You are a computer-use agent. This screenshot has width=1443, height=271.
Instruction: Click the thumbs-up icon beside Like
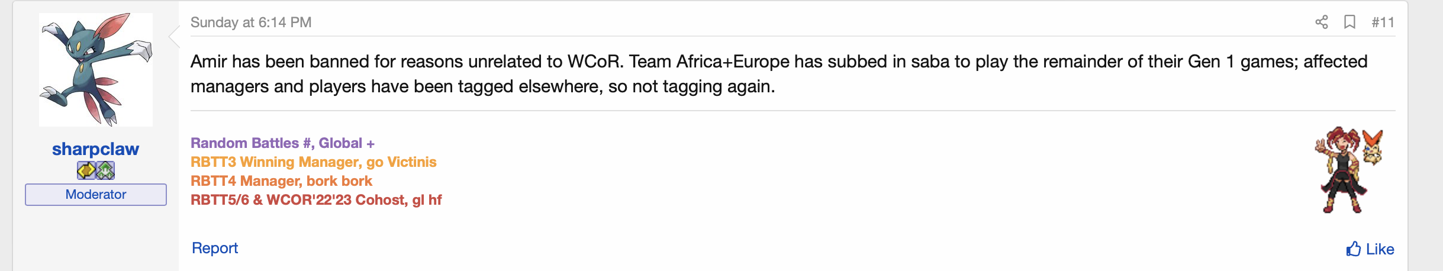pos(1353,249)
